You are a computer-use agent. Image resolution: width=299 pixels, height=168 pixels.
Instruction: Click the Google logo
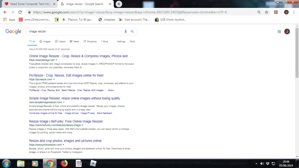(13, 31)
